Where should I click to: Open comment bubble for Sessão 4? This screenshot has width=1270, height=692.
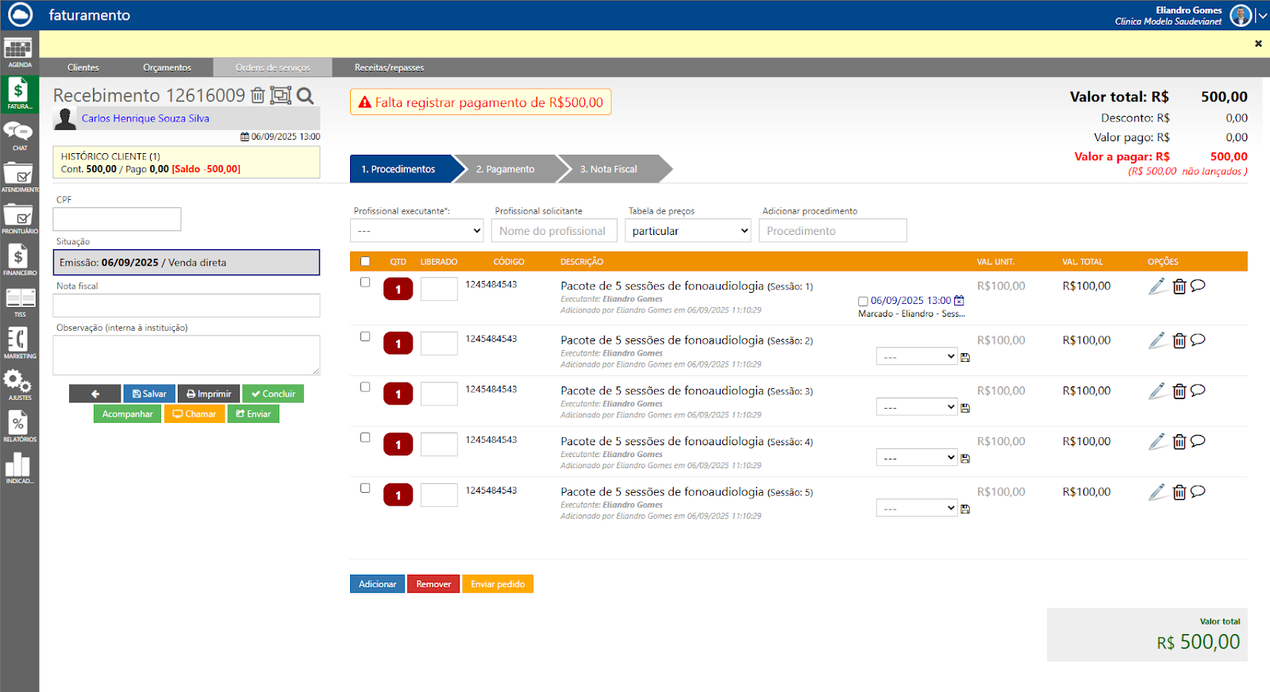pyautogui.click(x=1198, y=441)
